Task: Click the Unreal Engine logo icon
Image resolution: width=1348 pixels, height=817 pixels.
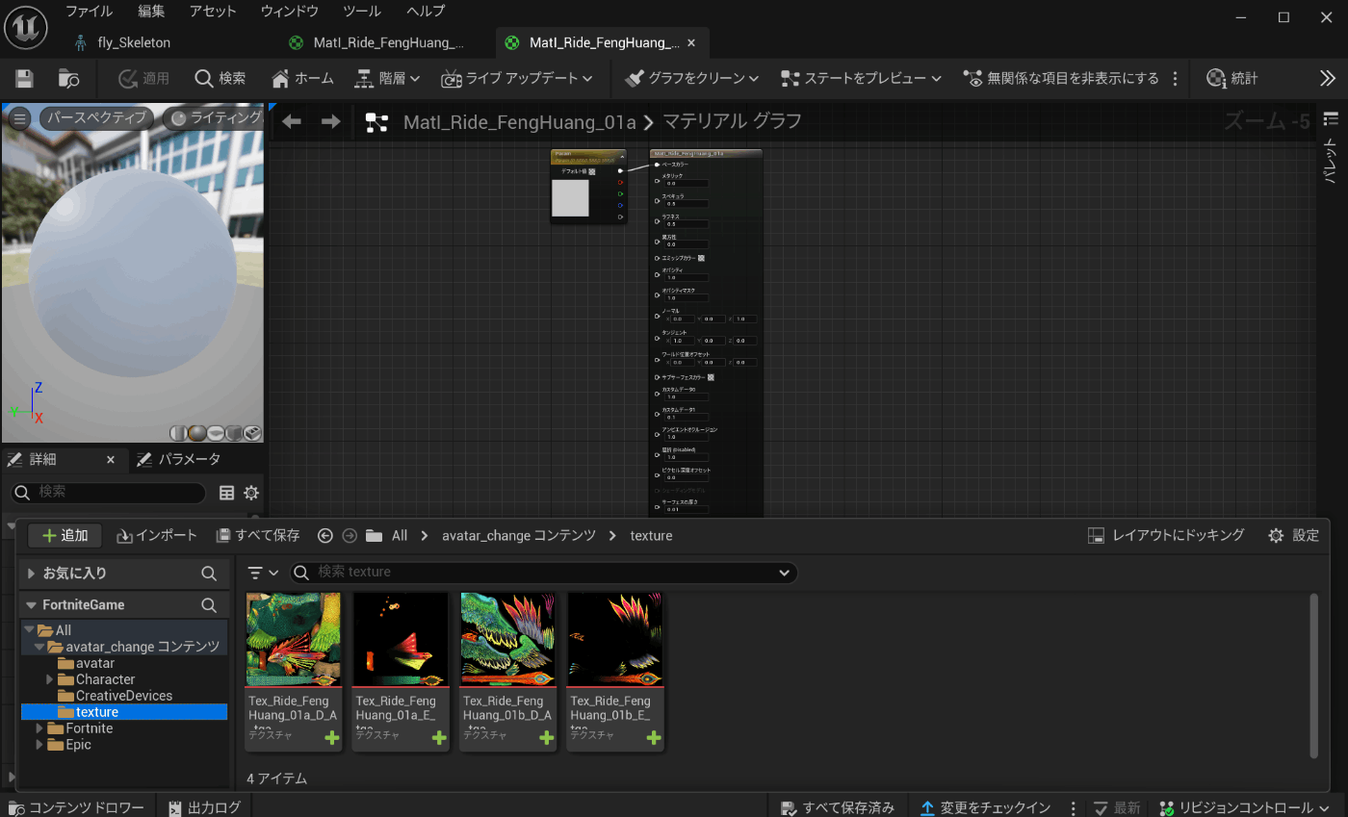Action: [x=26, y=26]
